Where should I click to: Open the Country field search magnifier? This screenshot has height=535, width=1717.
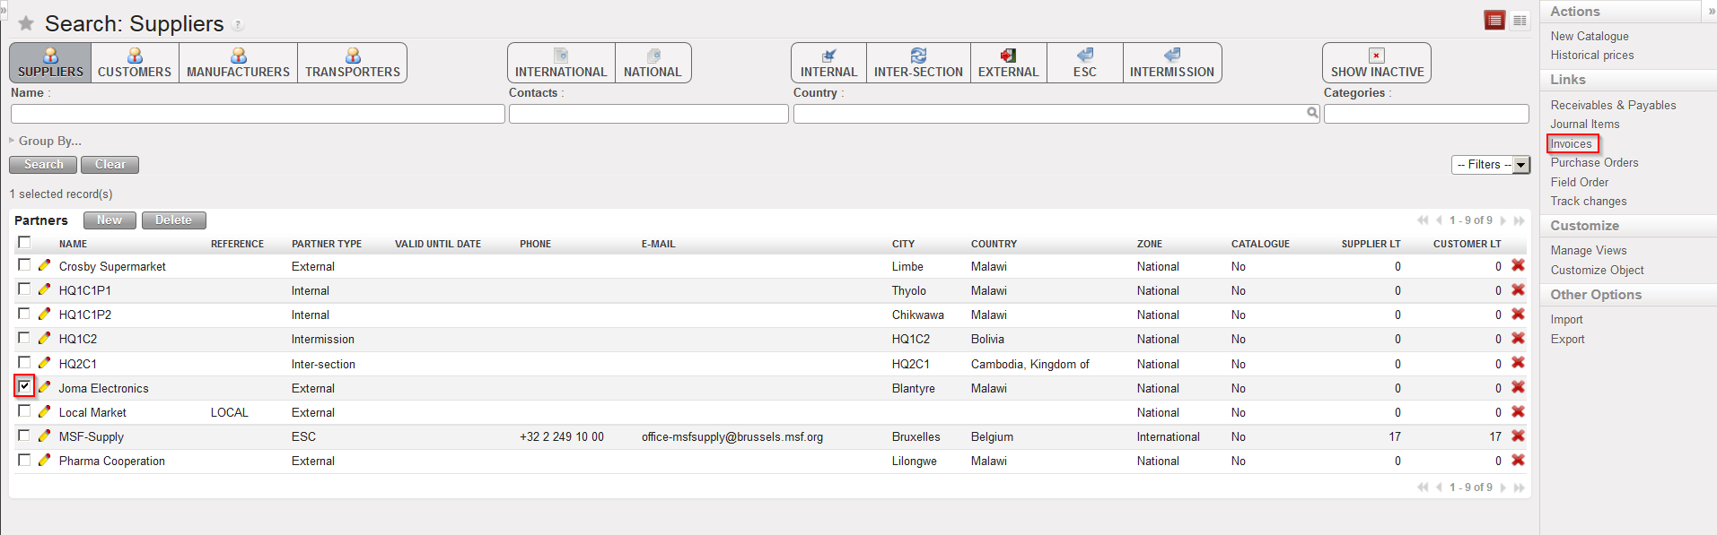(1312, 113)
